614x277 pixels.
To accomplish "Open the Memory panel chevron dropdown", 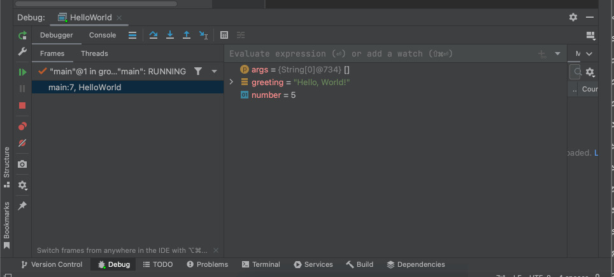I will point(589,53).
